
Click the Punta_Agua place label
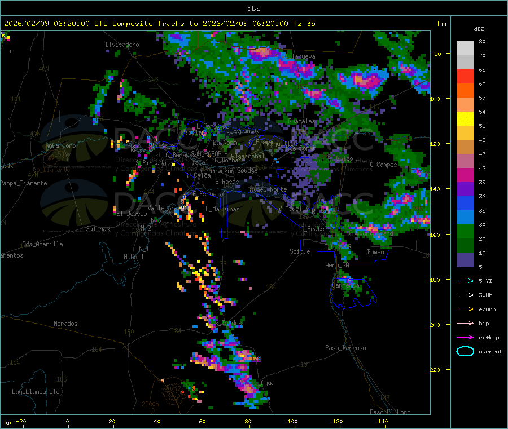click(x=258, y=383)
